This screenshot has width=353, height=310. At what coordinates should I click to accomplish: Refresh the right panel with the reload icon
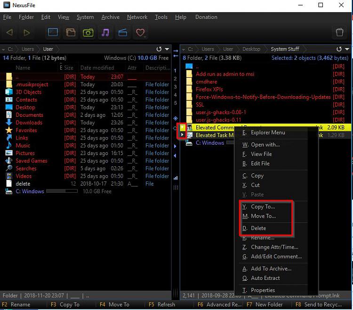pyautogui.click(x=339, y=49)
